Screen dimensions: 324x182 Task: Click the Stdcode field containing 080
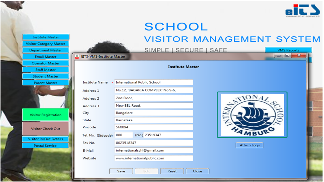(124, 135)
